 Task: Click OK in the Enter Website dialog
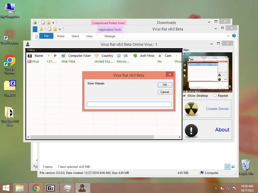[165, 85]
